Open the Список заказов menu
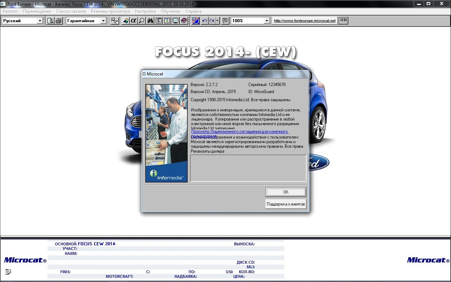This screenshot has width=451, height=282. [71, 11]
